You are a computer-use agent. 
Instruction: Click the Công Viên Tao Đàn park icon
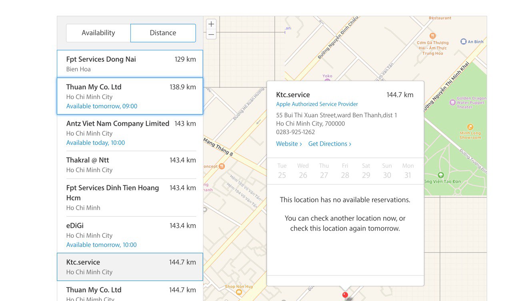click(441, 175)
